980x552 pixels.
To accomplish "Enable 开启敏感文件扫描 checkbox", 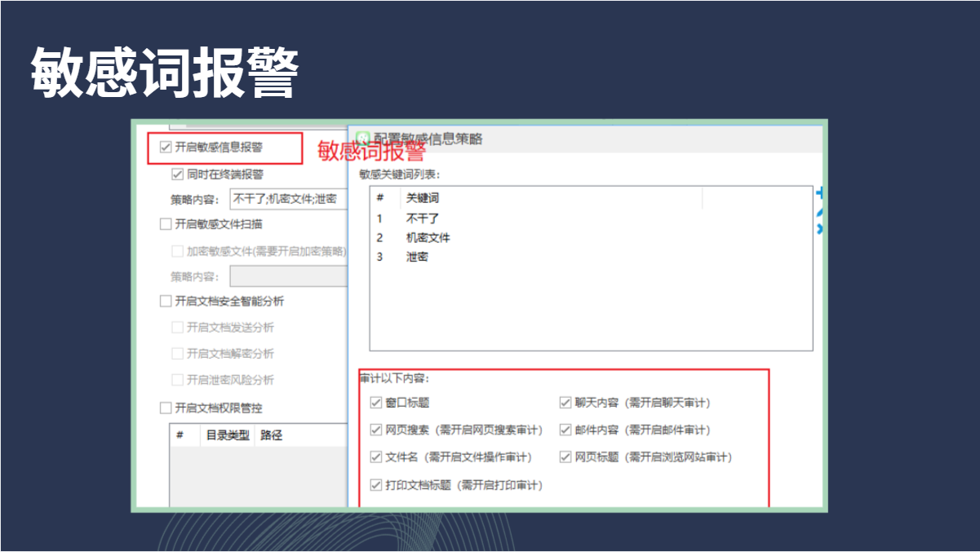I will [166, 224].
